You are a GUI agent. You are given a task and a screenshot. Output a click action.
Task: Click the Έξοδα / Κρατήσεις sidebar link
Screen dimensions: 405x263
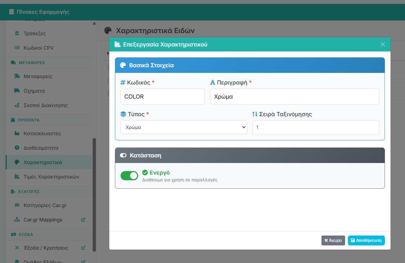pos(49,248)
